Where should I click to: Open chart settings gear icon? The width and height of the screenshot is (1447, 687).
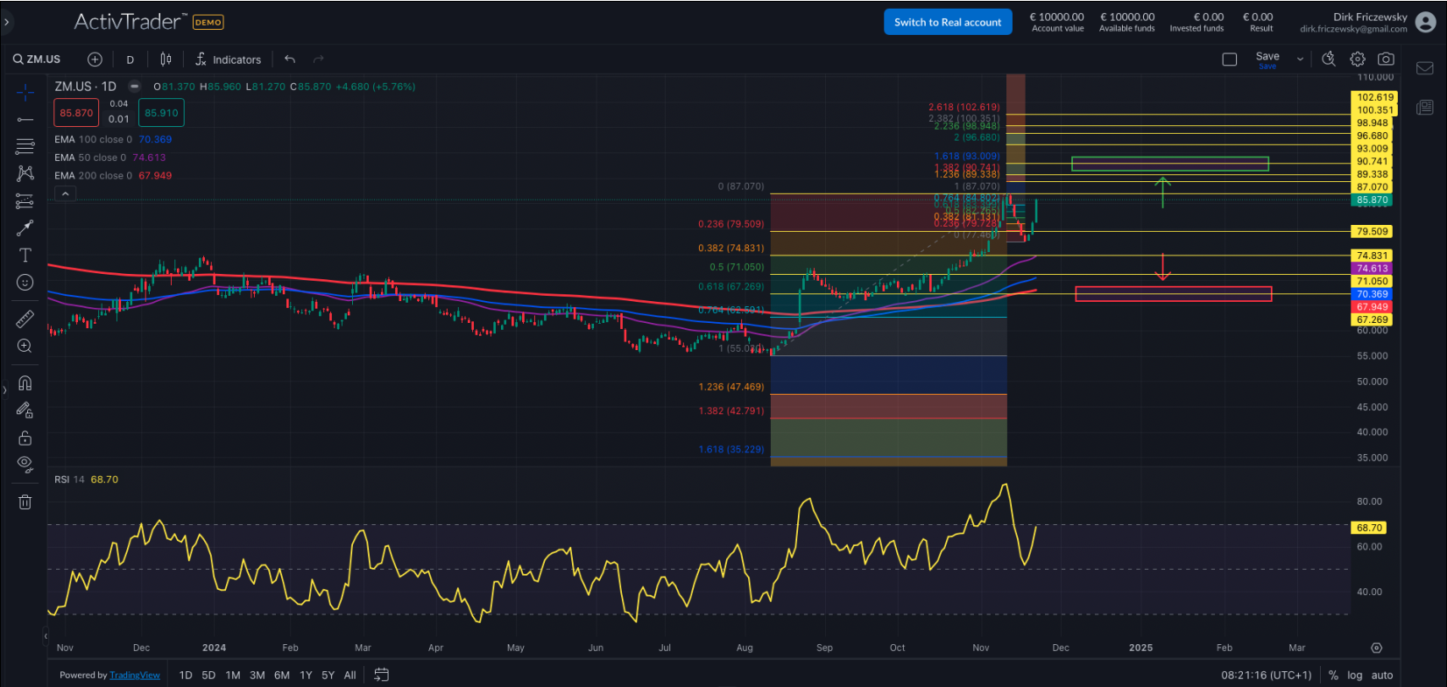1357,60
